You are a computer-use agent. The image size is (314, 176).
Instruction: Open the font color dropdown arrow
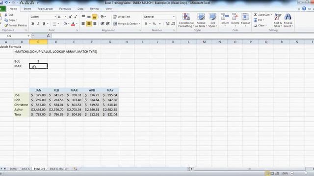pyautogui.click(x=77, y=24)
